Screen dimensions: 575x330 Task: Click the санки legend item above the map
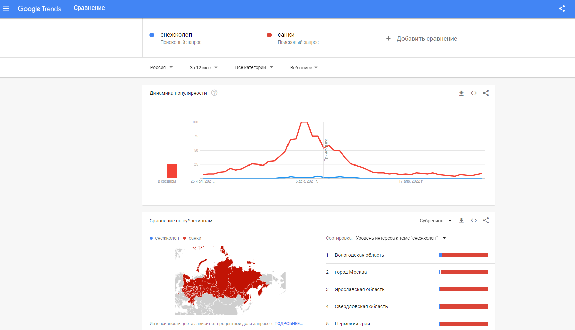pyautogui.click(x=192, y=238)
